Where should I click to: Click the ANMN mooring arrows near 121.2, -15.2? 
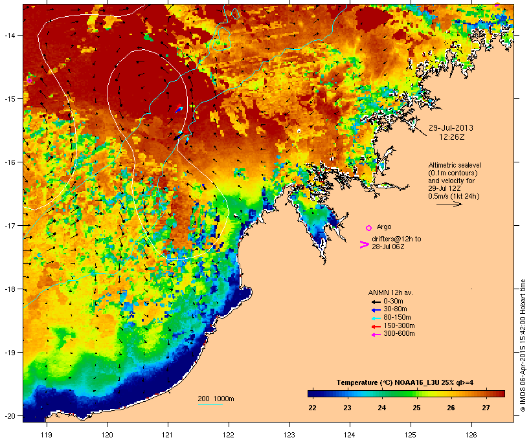179,109
